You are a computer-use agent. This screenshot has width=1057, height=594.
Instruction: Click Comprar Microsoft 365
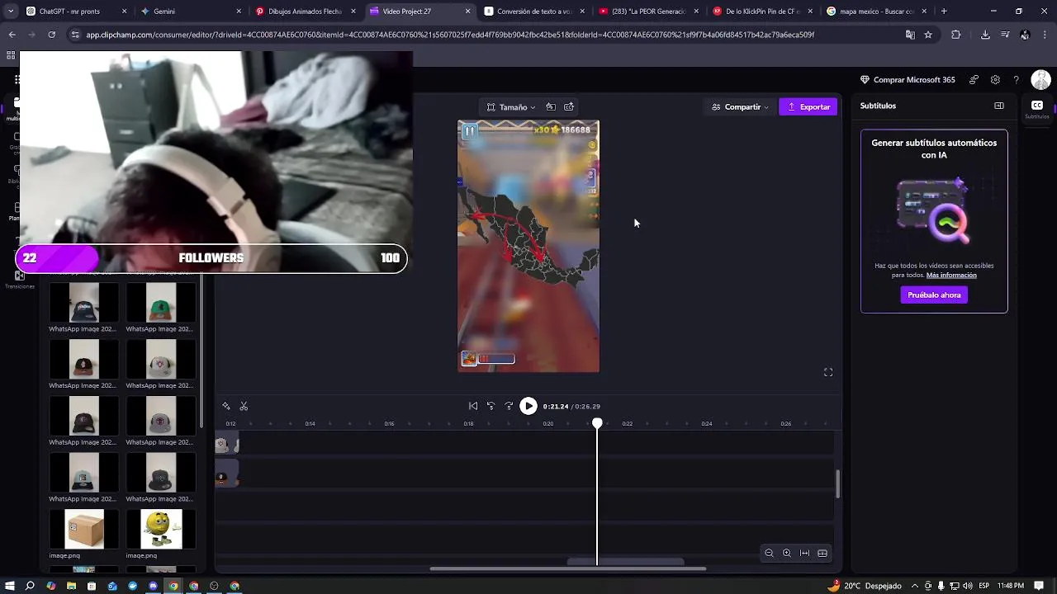tap(908, 80)
